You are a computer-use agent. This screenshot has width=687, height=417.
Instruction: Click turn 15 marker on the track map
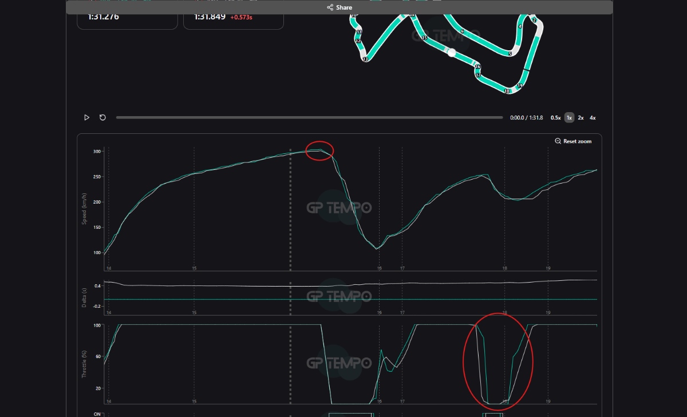pyautogui.click(x=424, y=38)
